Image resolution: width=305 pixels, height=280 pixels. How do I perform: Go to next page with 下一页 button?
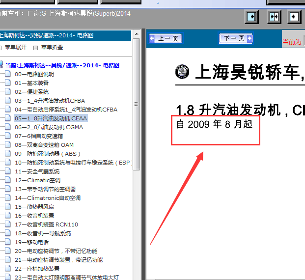(236, 38)
